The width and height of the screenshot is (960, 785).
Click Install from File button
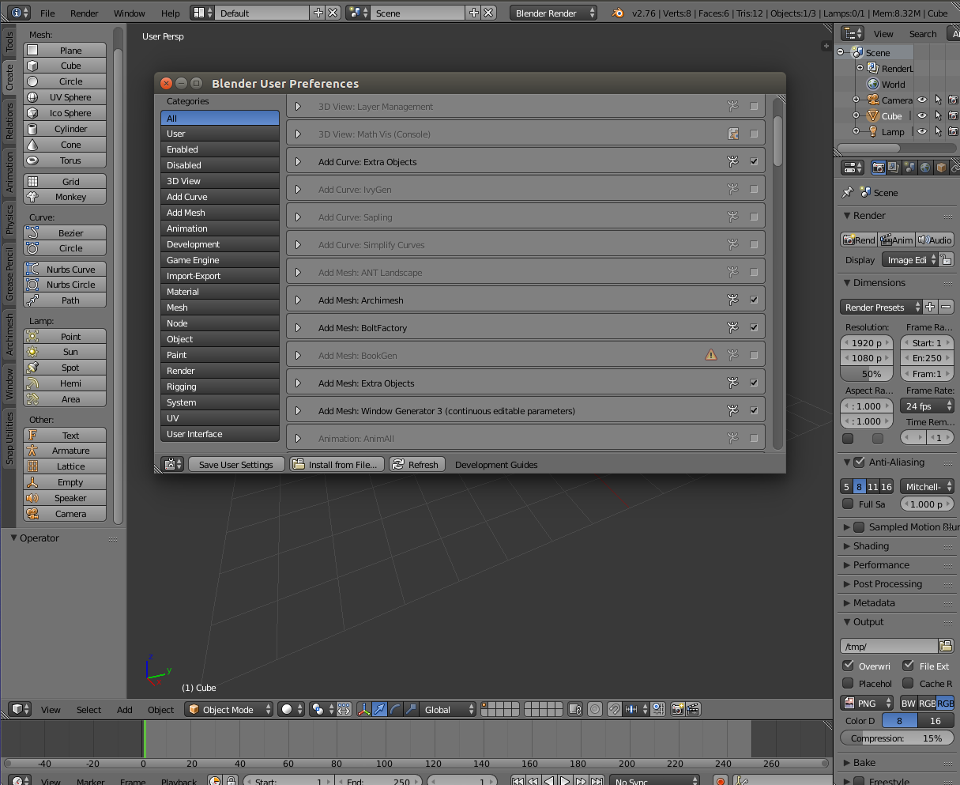point(337,465)
